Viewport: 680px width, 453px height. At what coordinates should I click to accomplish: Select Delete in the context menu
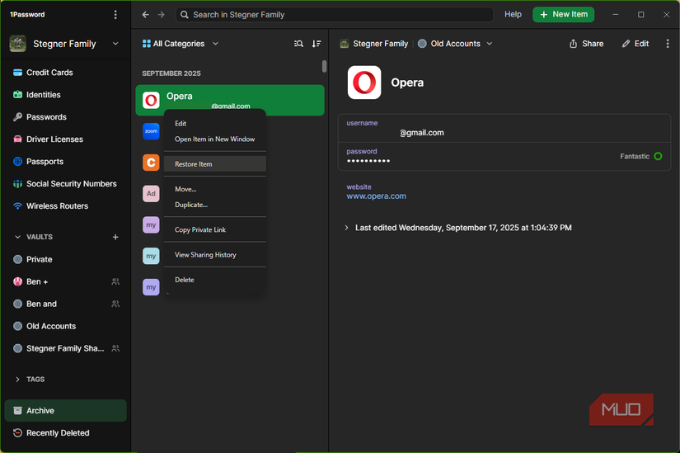coord(185,280)
